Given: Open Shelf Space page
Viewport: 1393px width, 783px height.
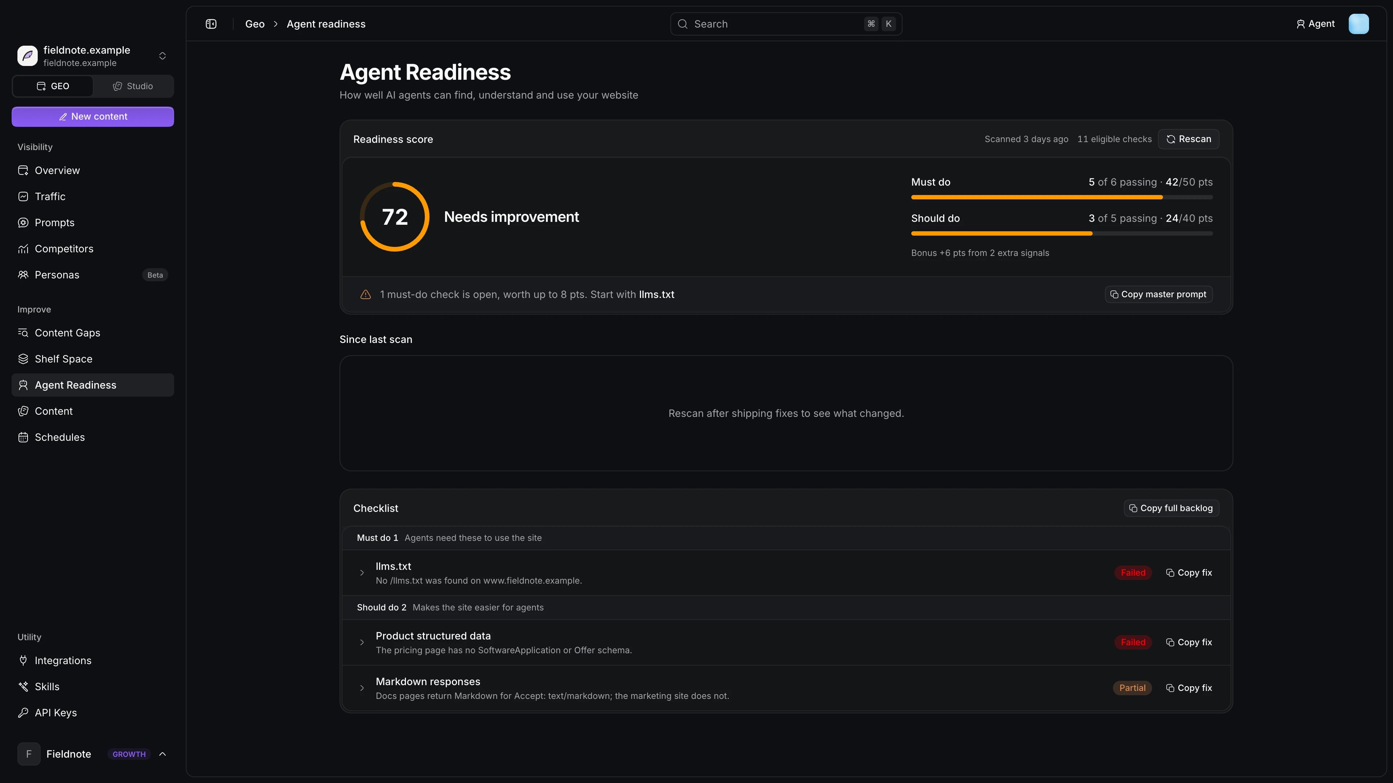Looking at the screenshot, I should [93, 359].
